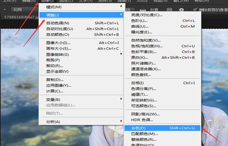Select the 裁切(R)... menu item

[x=81, y=66]
